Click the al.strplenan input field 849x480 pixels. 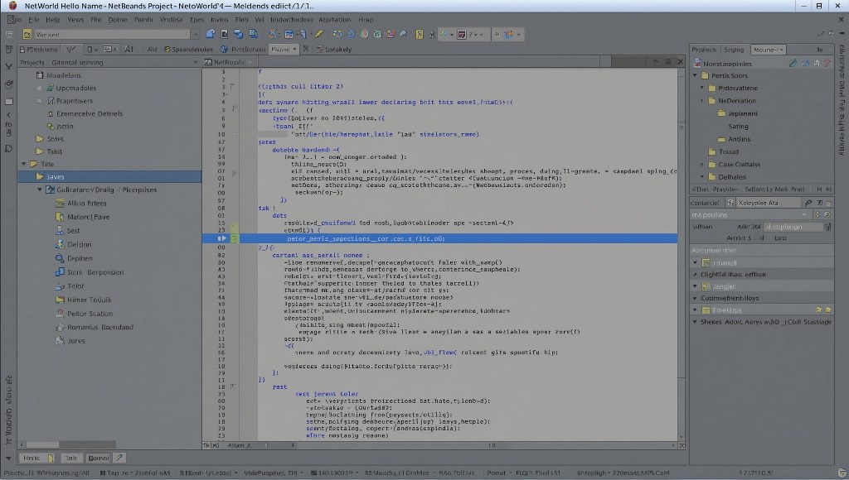(793, 227)
